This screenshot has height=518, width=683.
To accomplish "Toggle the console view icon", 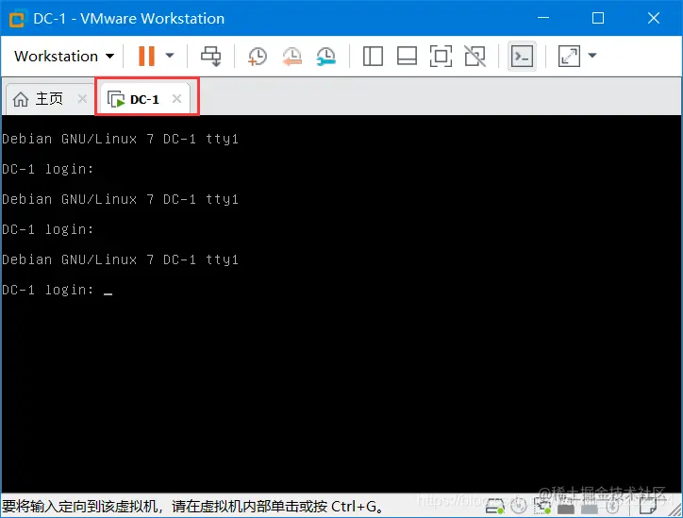I will tap(522, 57).
